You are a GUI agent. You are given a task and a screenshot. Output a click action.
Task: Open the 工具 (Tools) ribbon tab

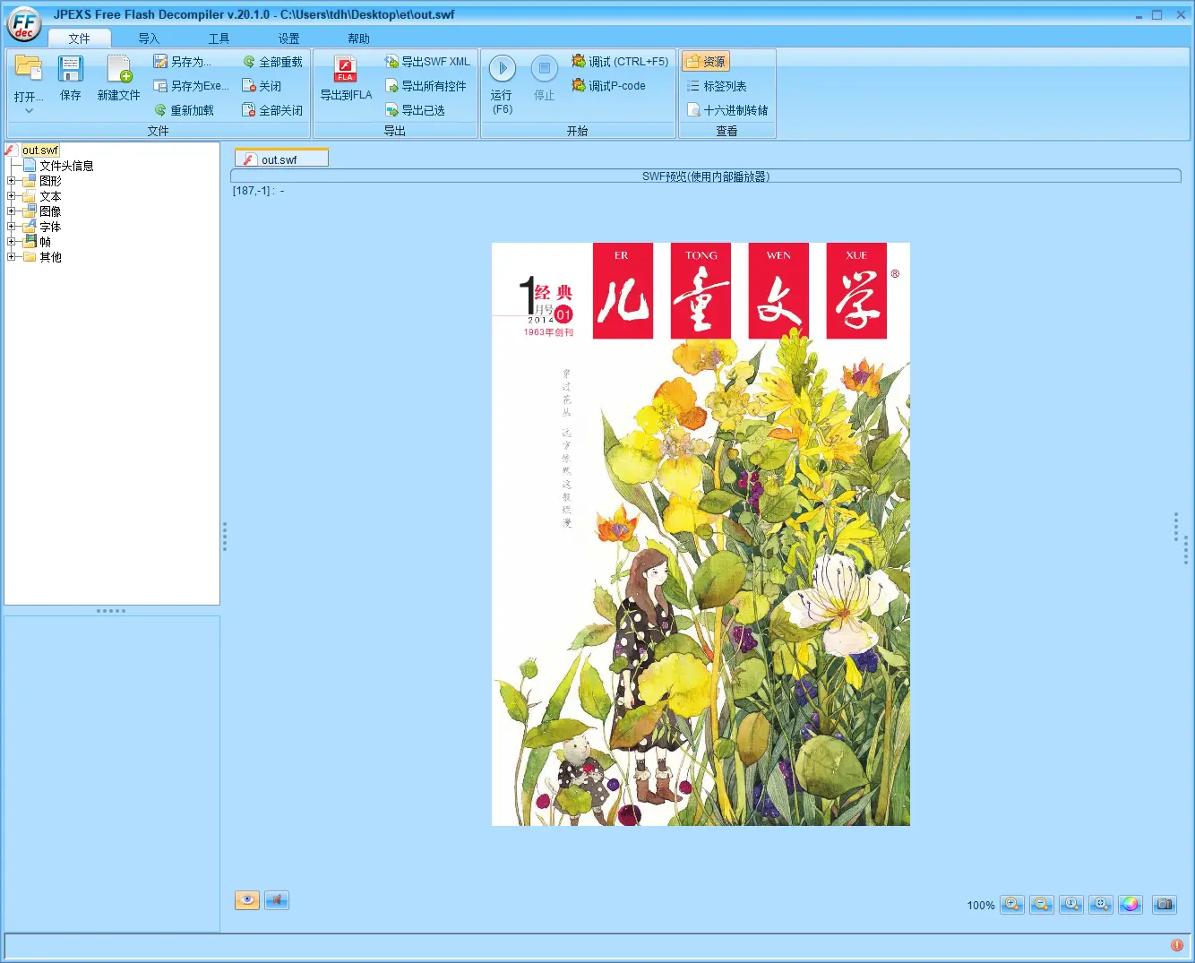tap(219, 39)
